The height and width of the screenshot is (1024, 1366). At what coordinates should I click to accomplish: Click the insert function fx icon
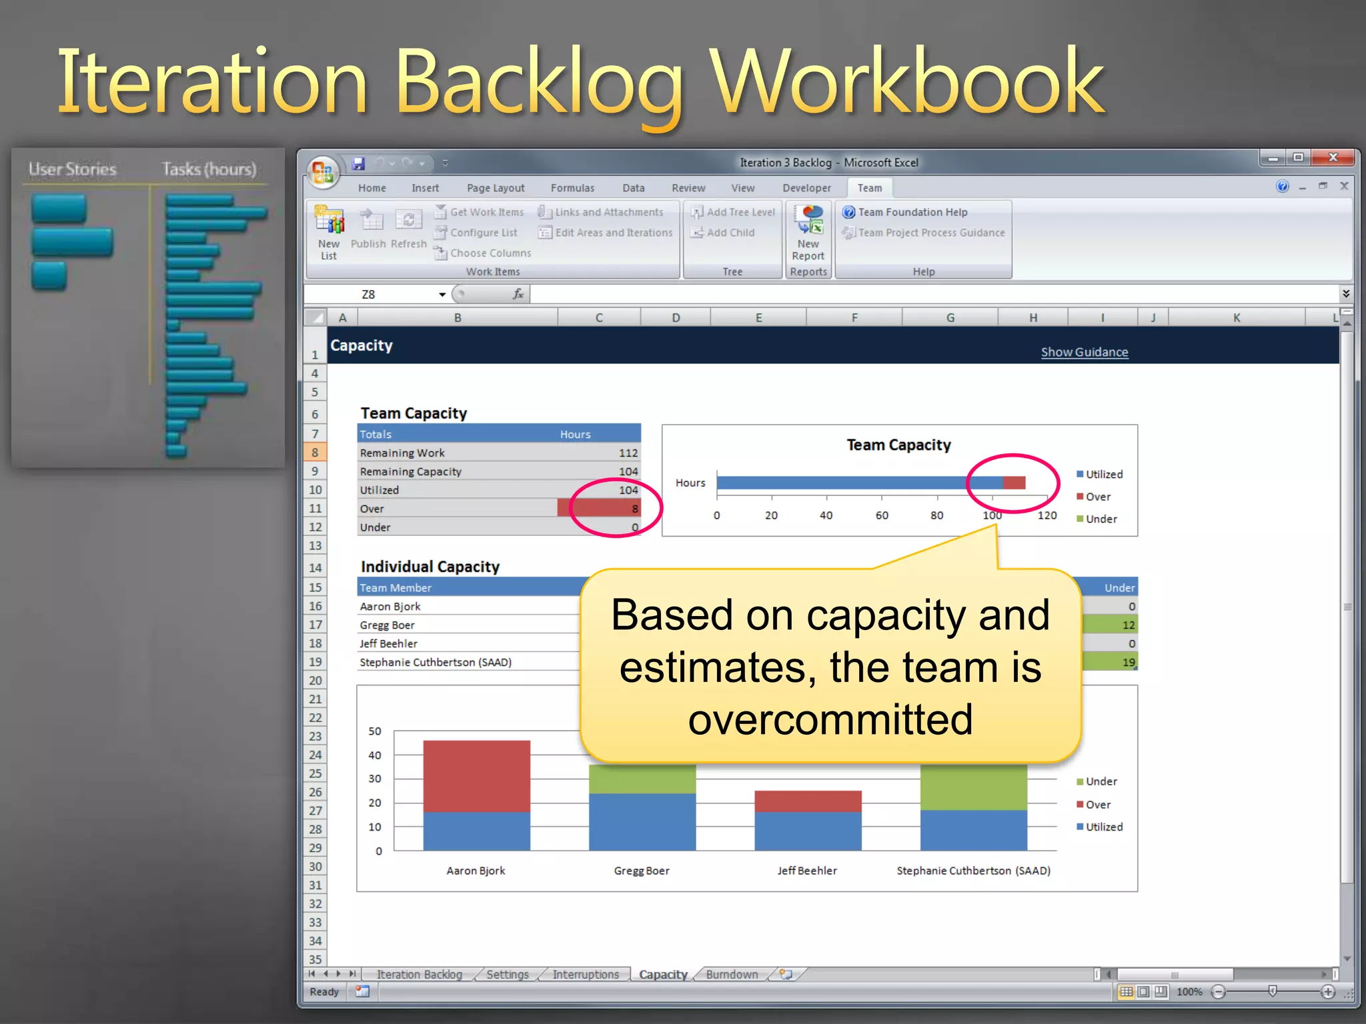click(518, 294)
